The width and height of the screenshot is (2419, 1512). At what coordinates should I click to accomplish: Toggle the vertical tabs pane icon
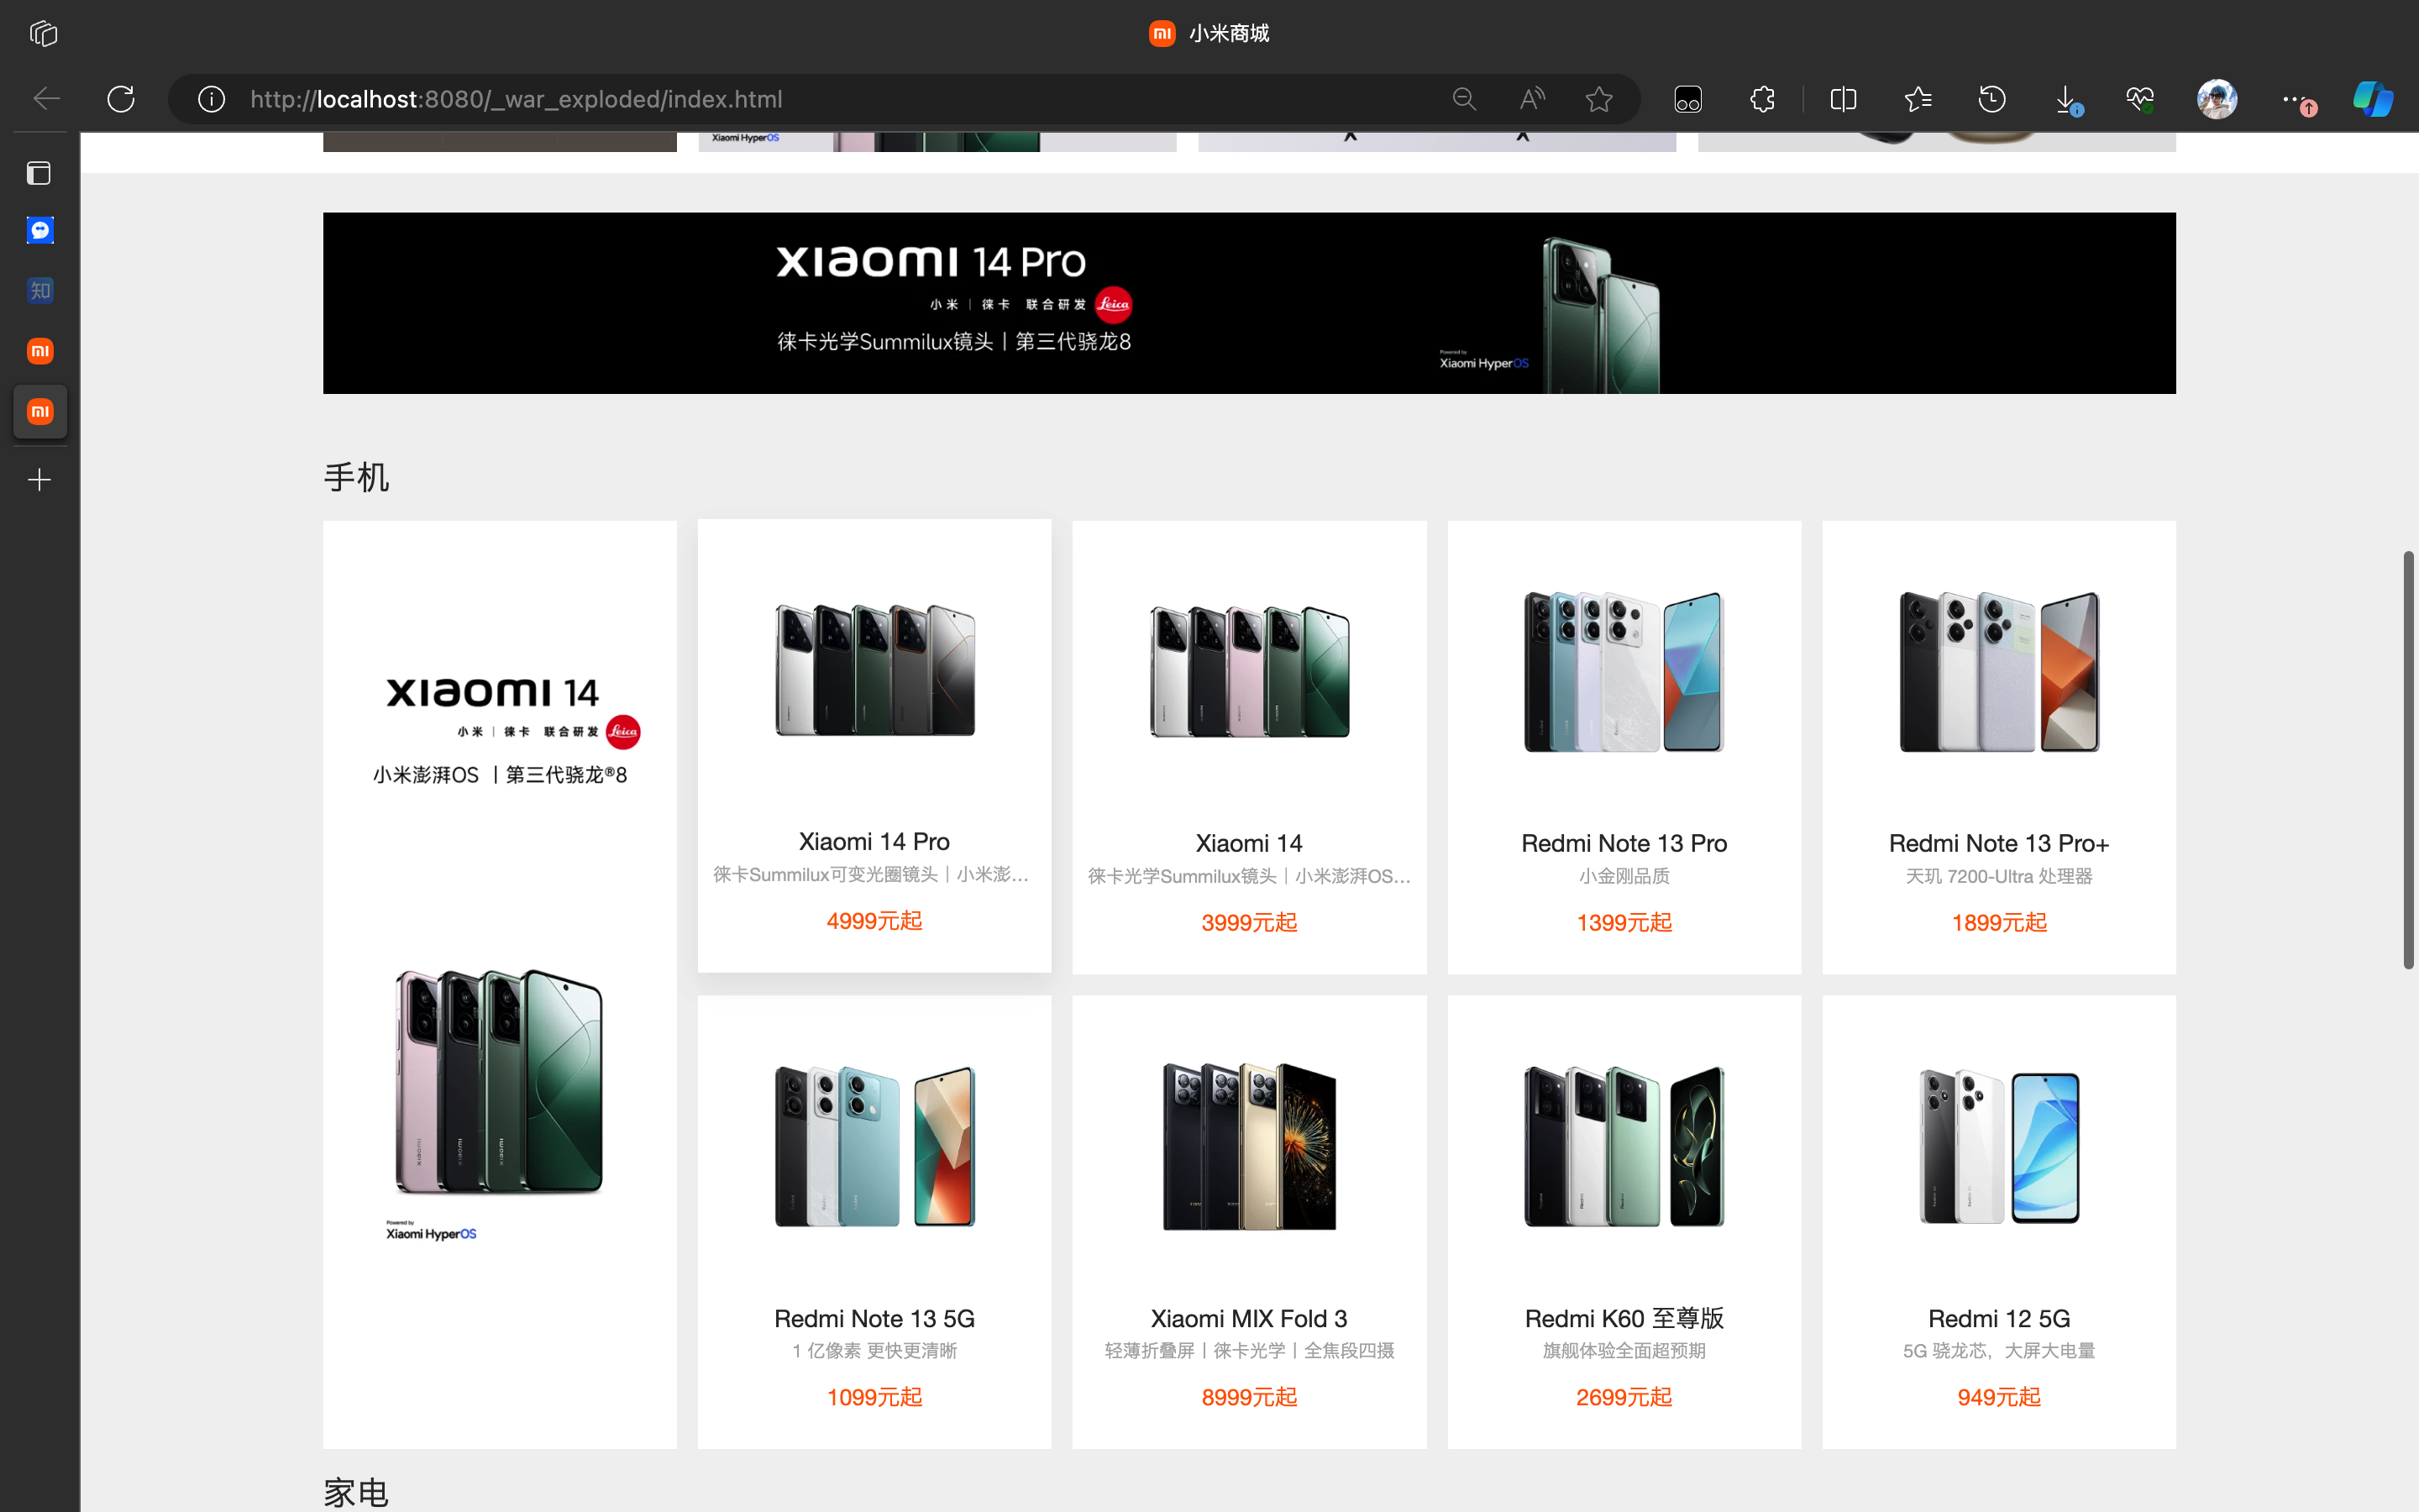(39, 173)
